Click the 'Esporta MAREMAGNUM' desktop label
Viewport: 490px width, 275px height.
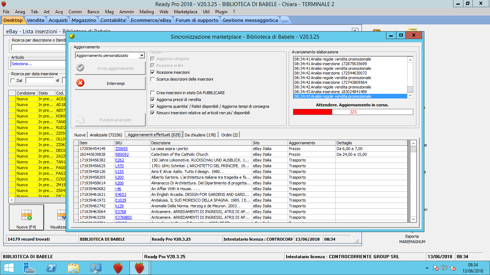point(412,239)
